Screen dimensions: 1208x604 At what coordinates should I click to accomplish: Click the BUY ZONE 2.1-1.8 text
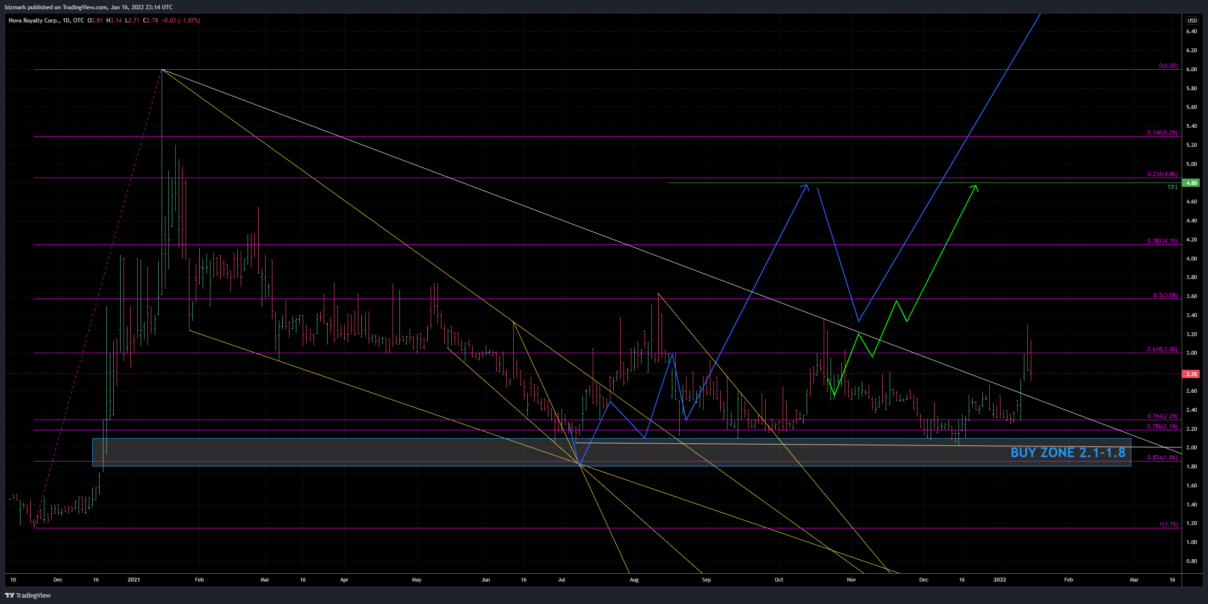tap(1068, 453)
